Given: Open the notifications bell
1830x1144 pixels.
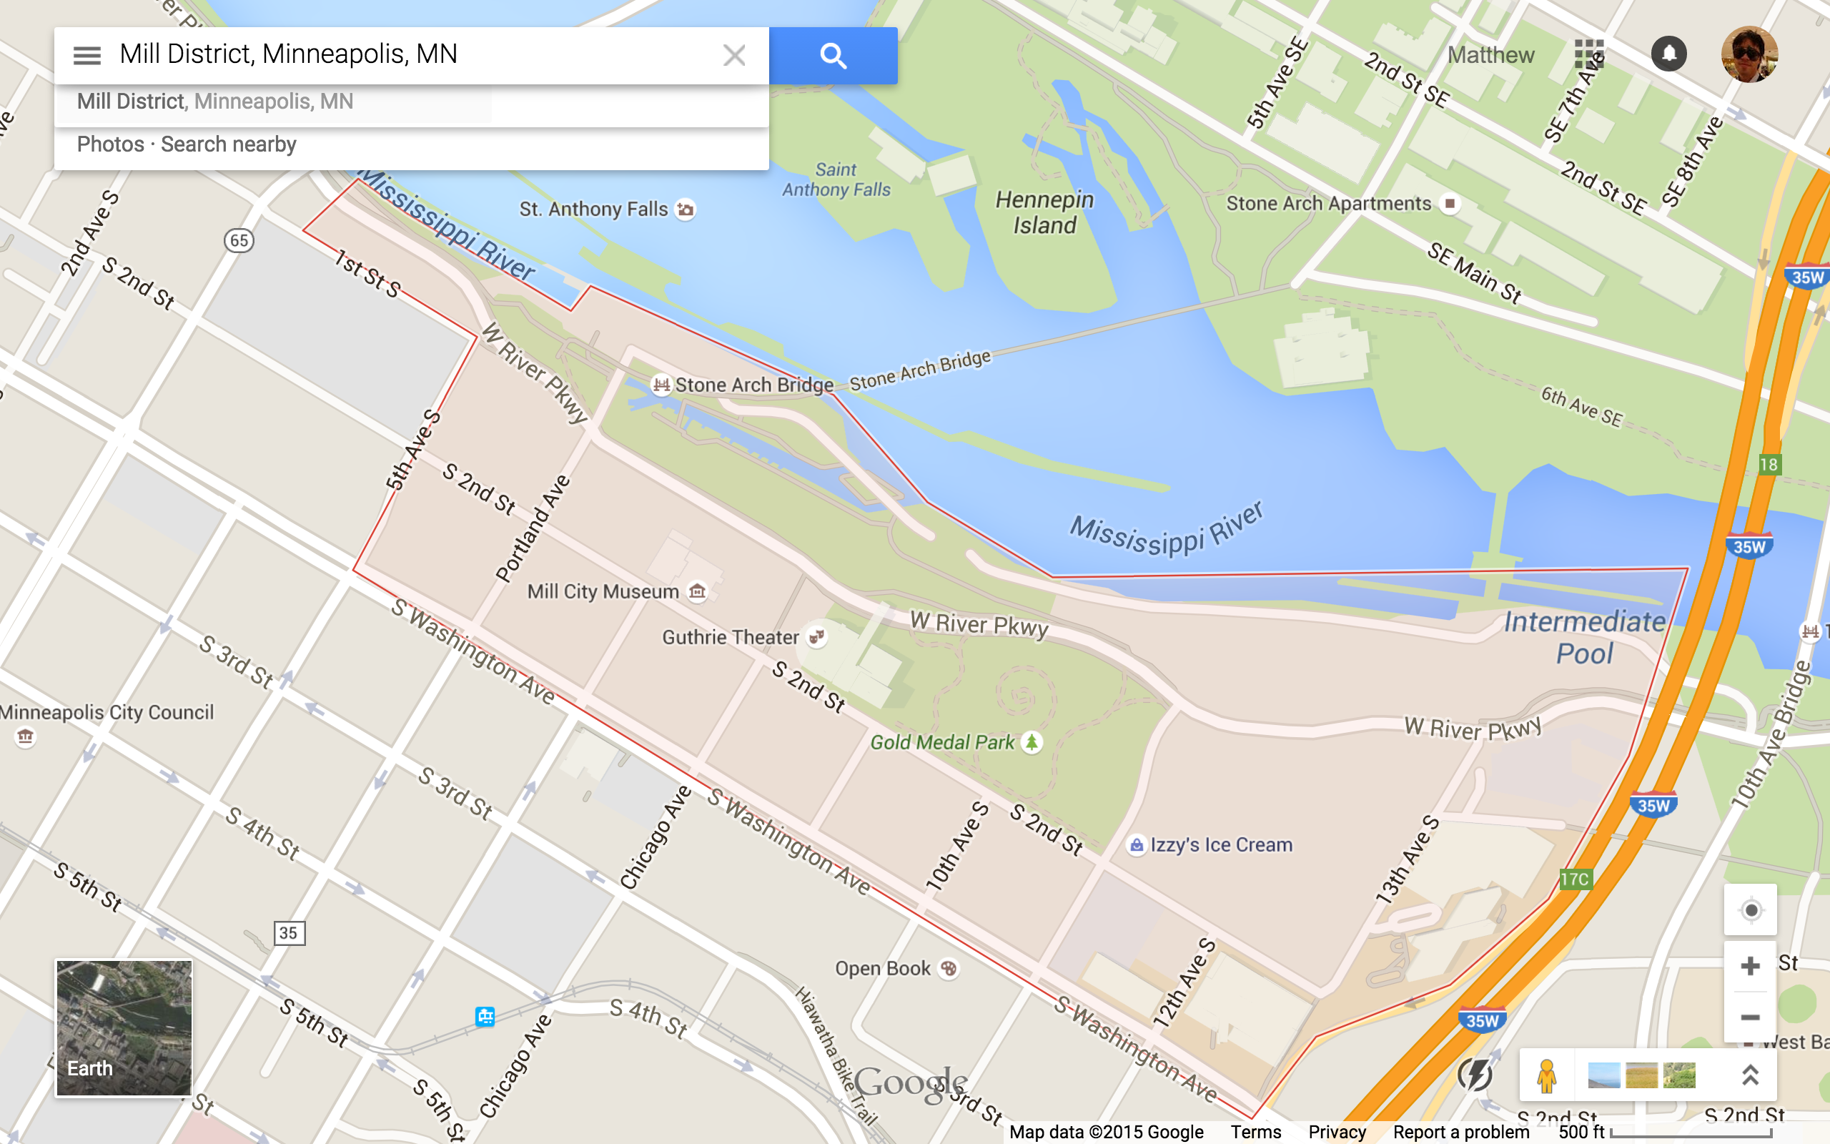Looking at the screenshot, I should [1669, 54].
